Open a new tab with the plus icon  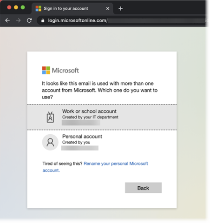[120, 8]
